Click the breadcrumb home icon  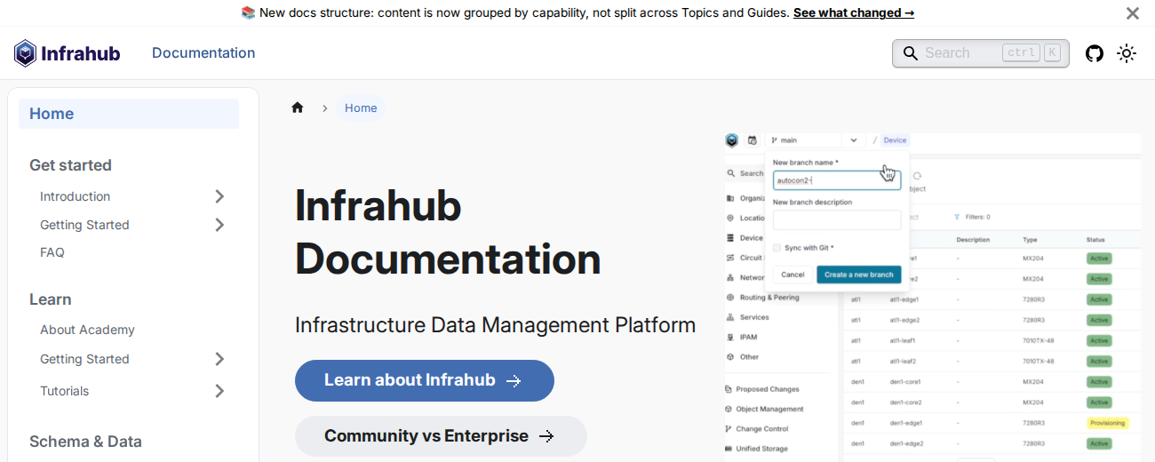[x=298, y=108]
